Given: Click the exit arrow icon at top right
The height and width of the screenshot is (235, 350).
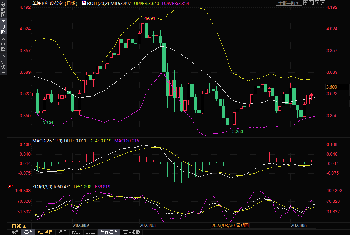Looking at the screenshot, I should tap(322, 3).
